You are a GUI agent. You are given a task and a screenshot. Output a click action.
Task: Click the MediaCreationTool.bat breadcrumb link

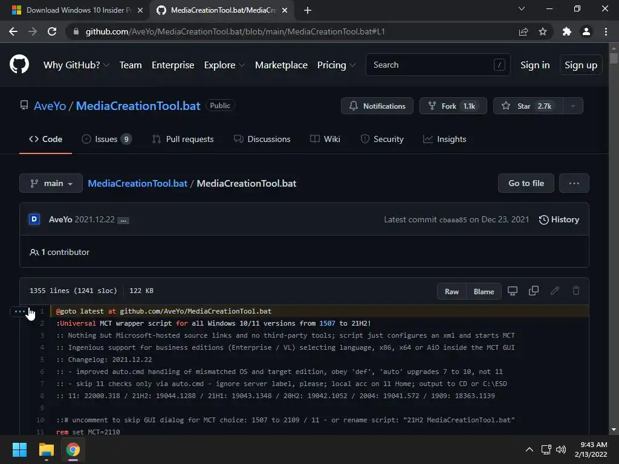point(137,184)
